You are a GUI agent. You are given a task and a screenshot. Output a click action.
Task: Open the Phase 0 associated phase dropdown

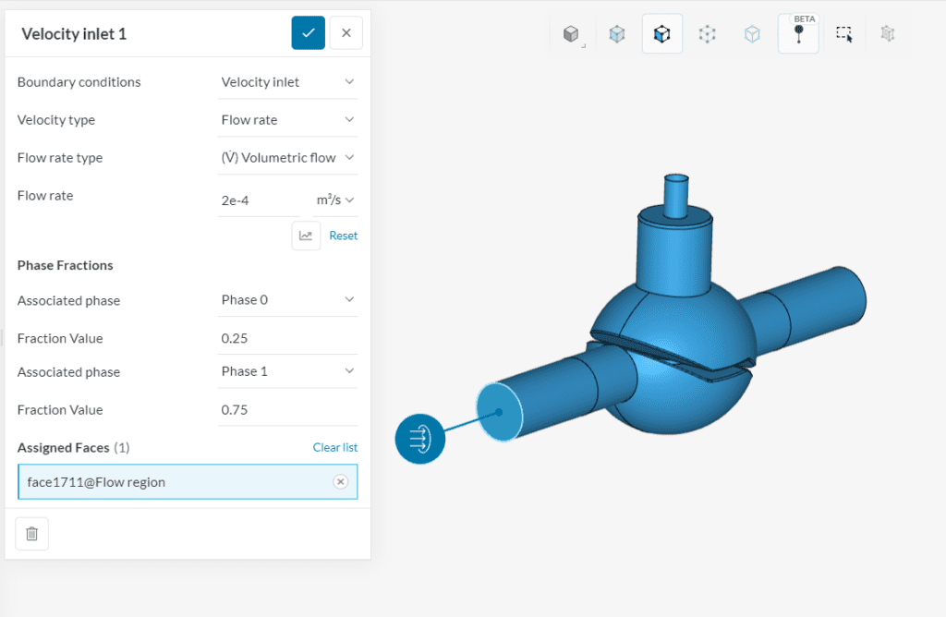[287, 300]
